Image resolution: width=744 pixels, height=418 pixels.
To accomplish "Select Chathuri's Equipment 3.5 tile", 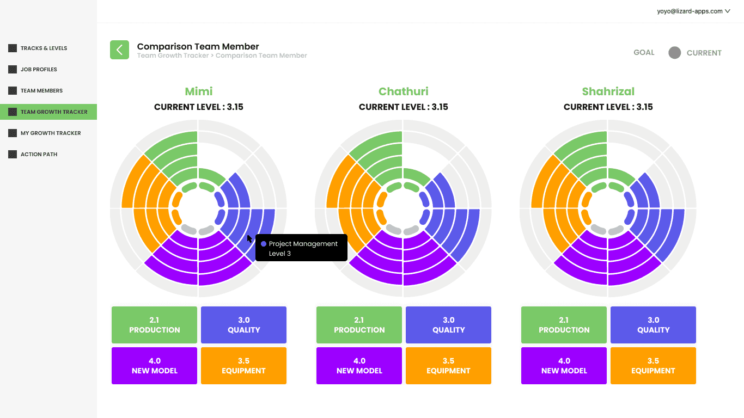I will coord(448,366).
